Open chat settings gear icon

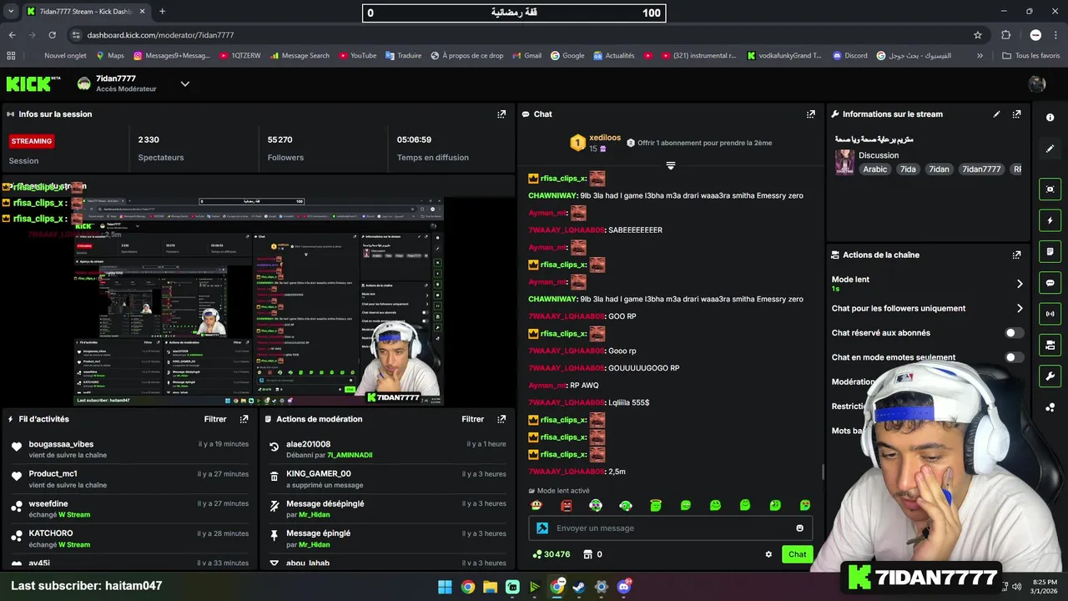[x=768, y=554]
